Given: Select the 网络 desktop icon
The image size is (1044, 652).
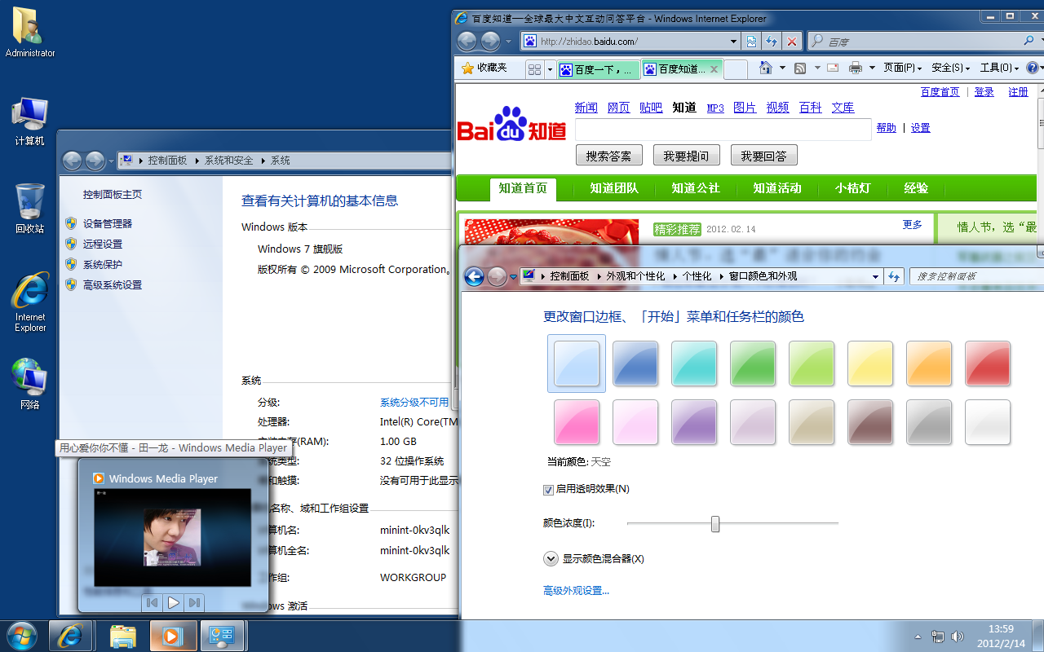Looking at the screenshot, I should pyautogui.click(x=30, y=383).
